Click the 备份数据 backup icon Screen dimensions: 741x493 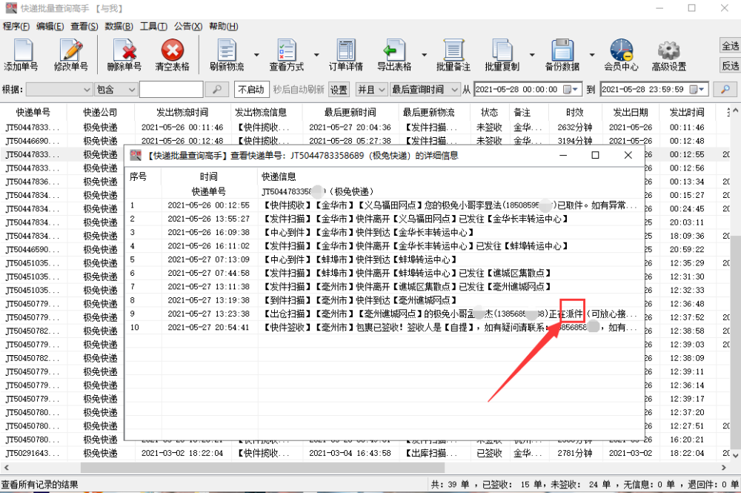click(562, 56)
